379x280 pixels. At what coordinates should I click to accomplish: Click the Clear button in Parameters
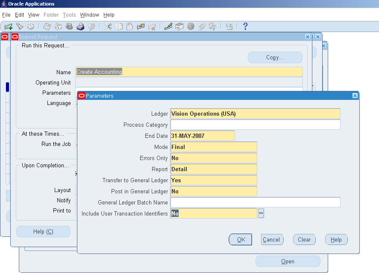(304, 239)
